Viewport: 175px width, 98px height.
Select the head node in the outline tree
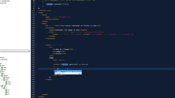[3, 66]
